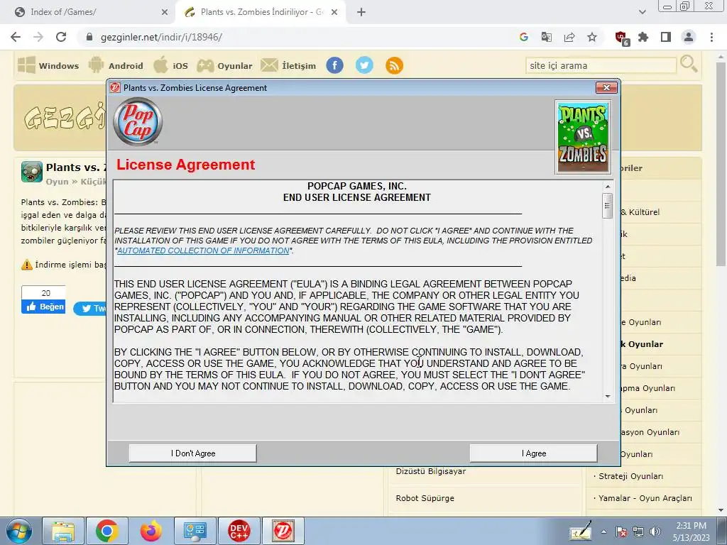Viewport: 727px width, 545px height.
Task: Click the Facebook Beğen button
Action: pyautogui.click(x=43, y=307)
